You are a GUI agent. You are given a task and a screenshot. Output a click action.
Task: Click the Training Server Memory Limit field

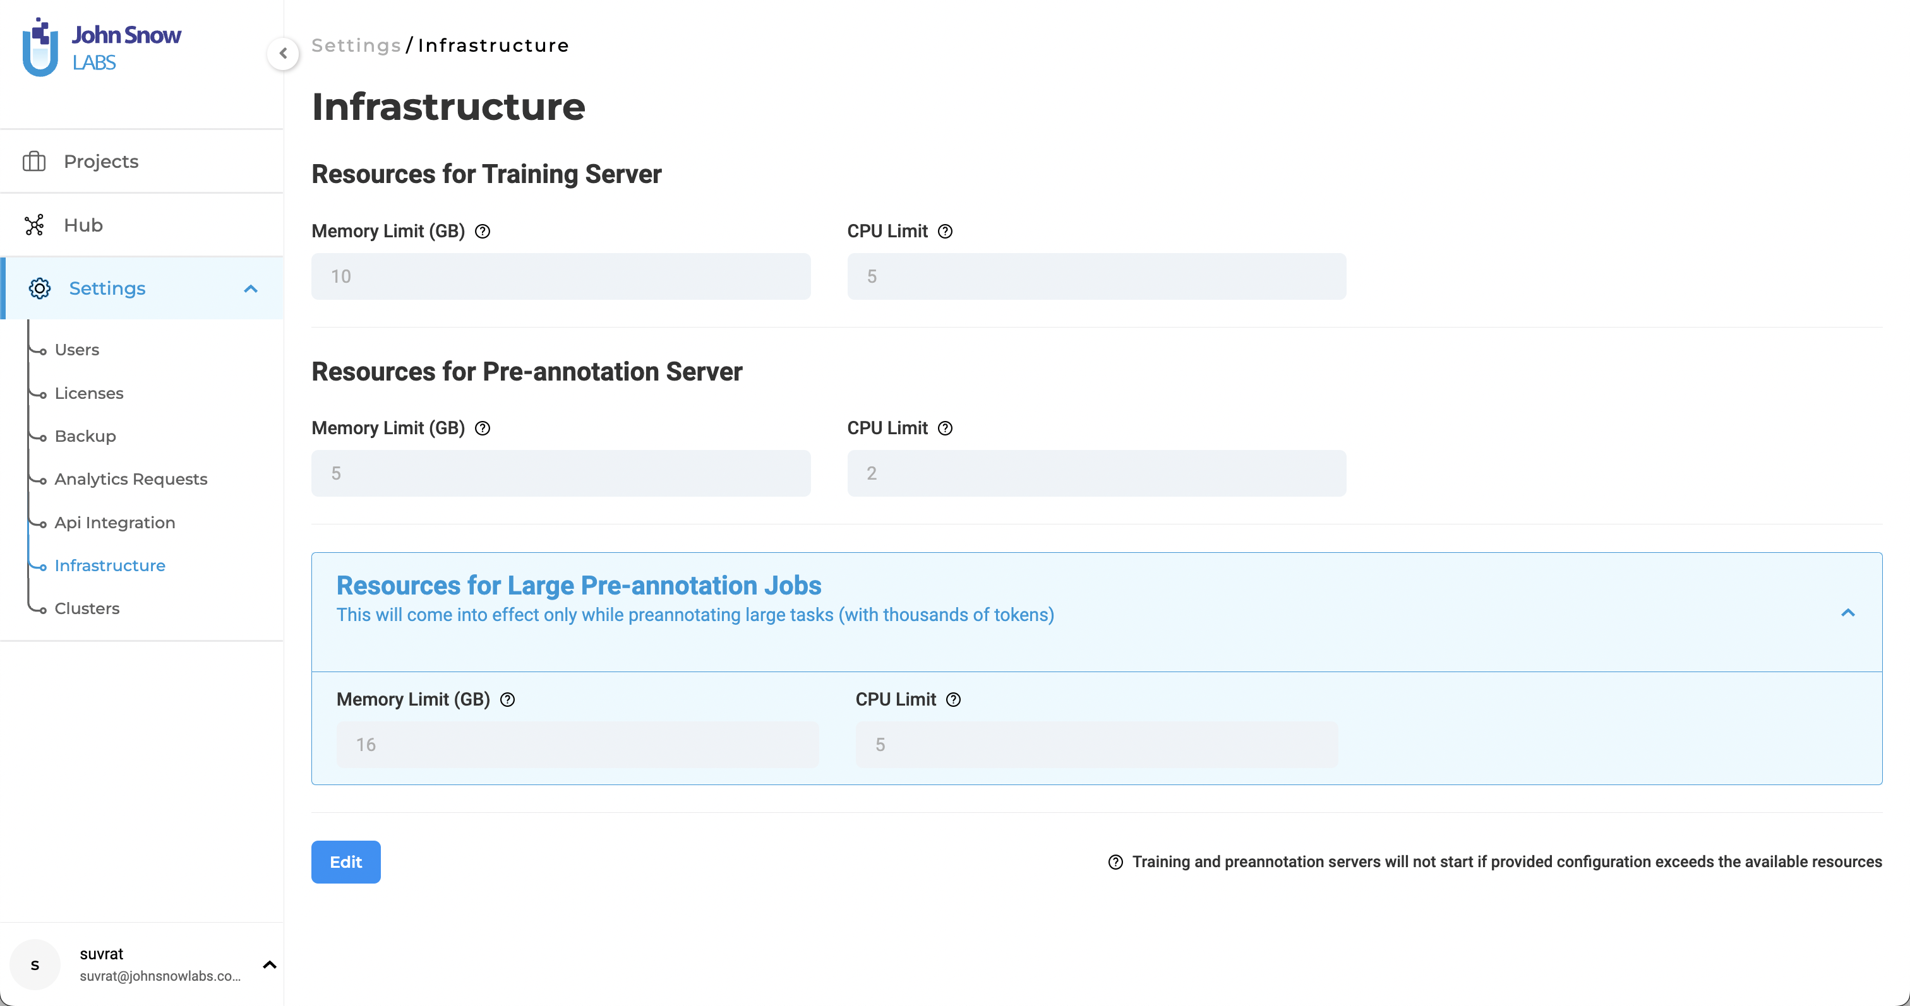(560, 276)
